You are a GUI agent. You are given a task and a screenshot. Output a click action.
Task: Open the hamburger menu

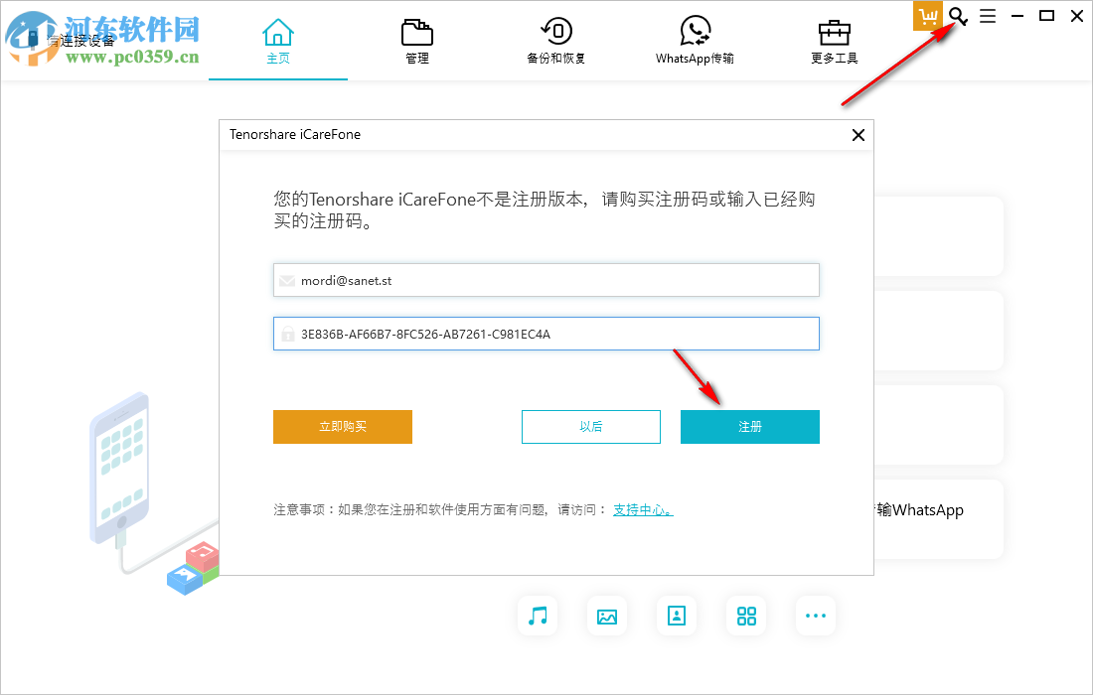tap(987, 16)
